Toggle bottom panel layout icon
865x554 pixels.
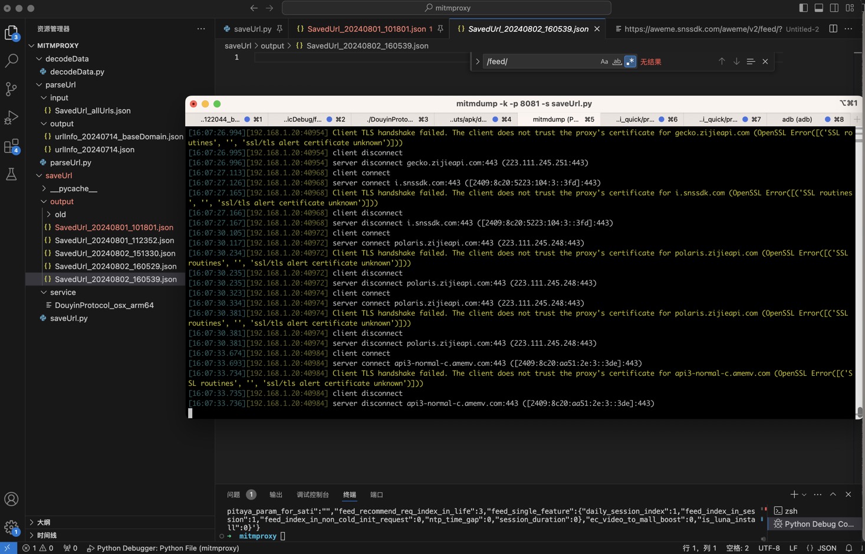click(819, 8)
